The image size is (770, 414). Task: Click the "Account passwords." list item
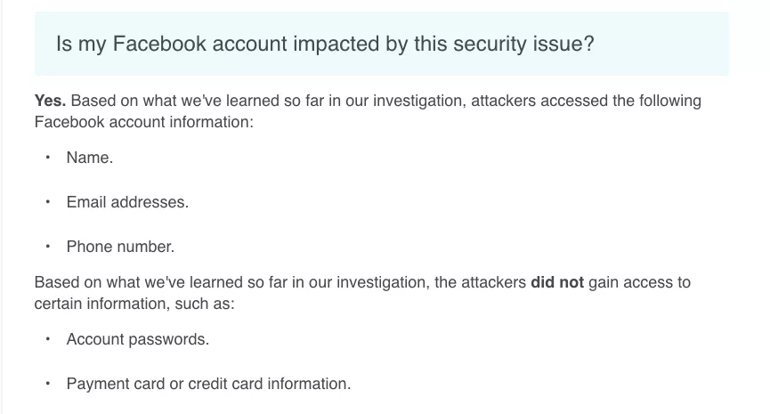138,339
